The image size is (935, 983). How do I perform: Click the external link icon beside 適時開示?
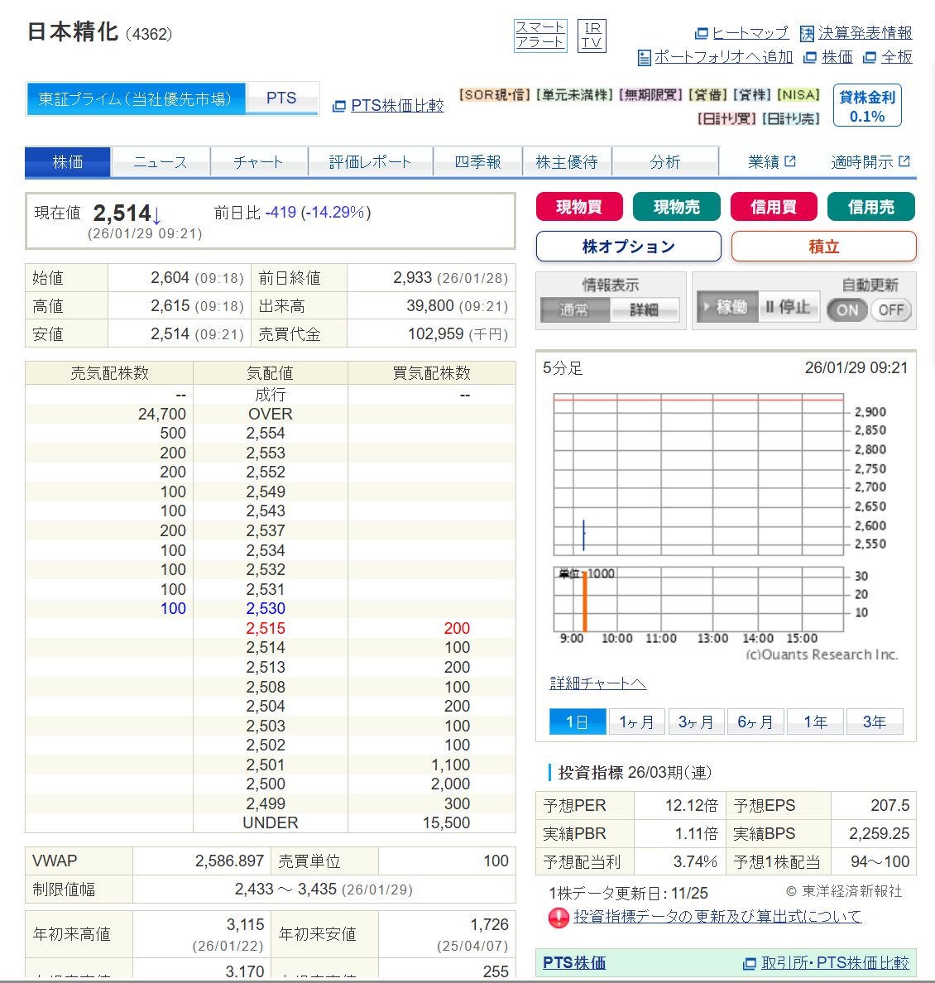pos(904,161)
